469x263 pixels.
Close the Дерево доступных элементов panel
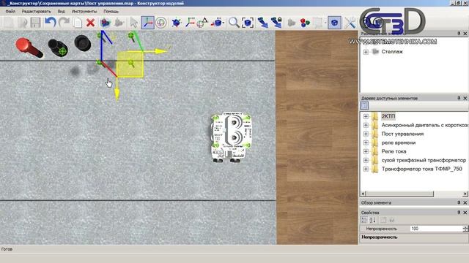point(465,98)
